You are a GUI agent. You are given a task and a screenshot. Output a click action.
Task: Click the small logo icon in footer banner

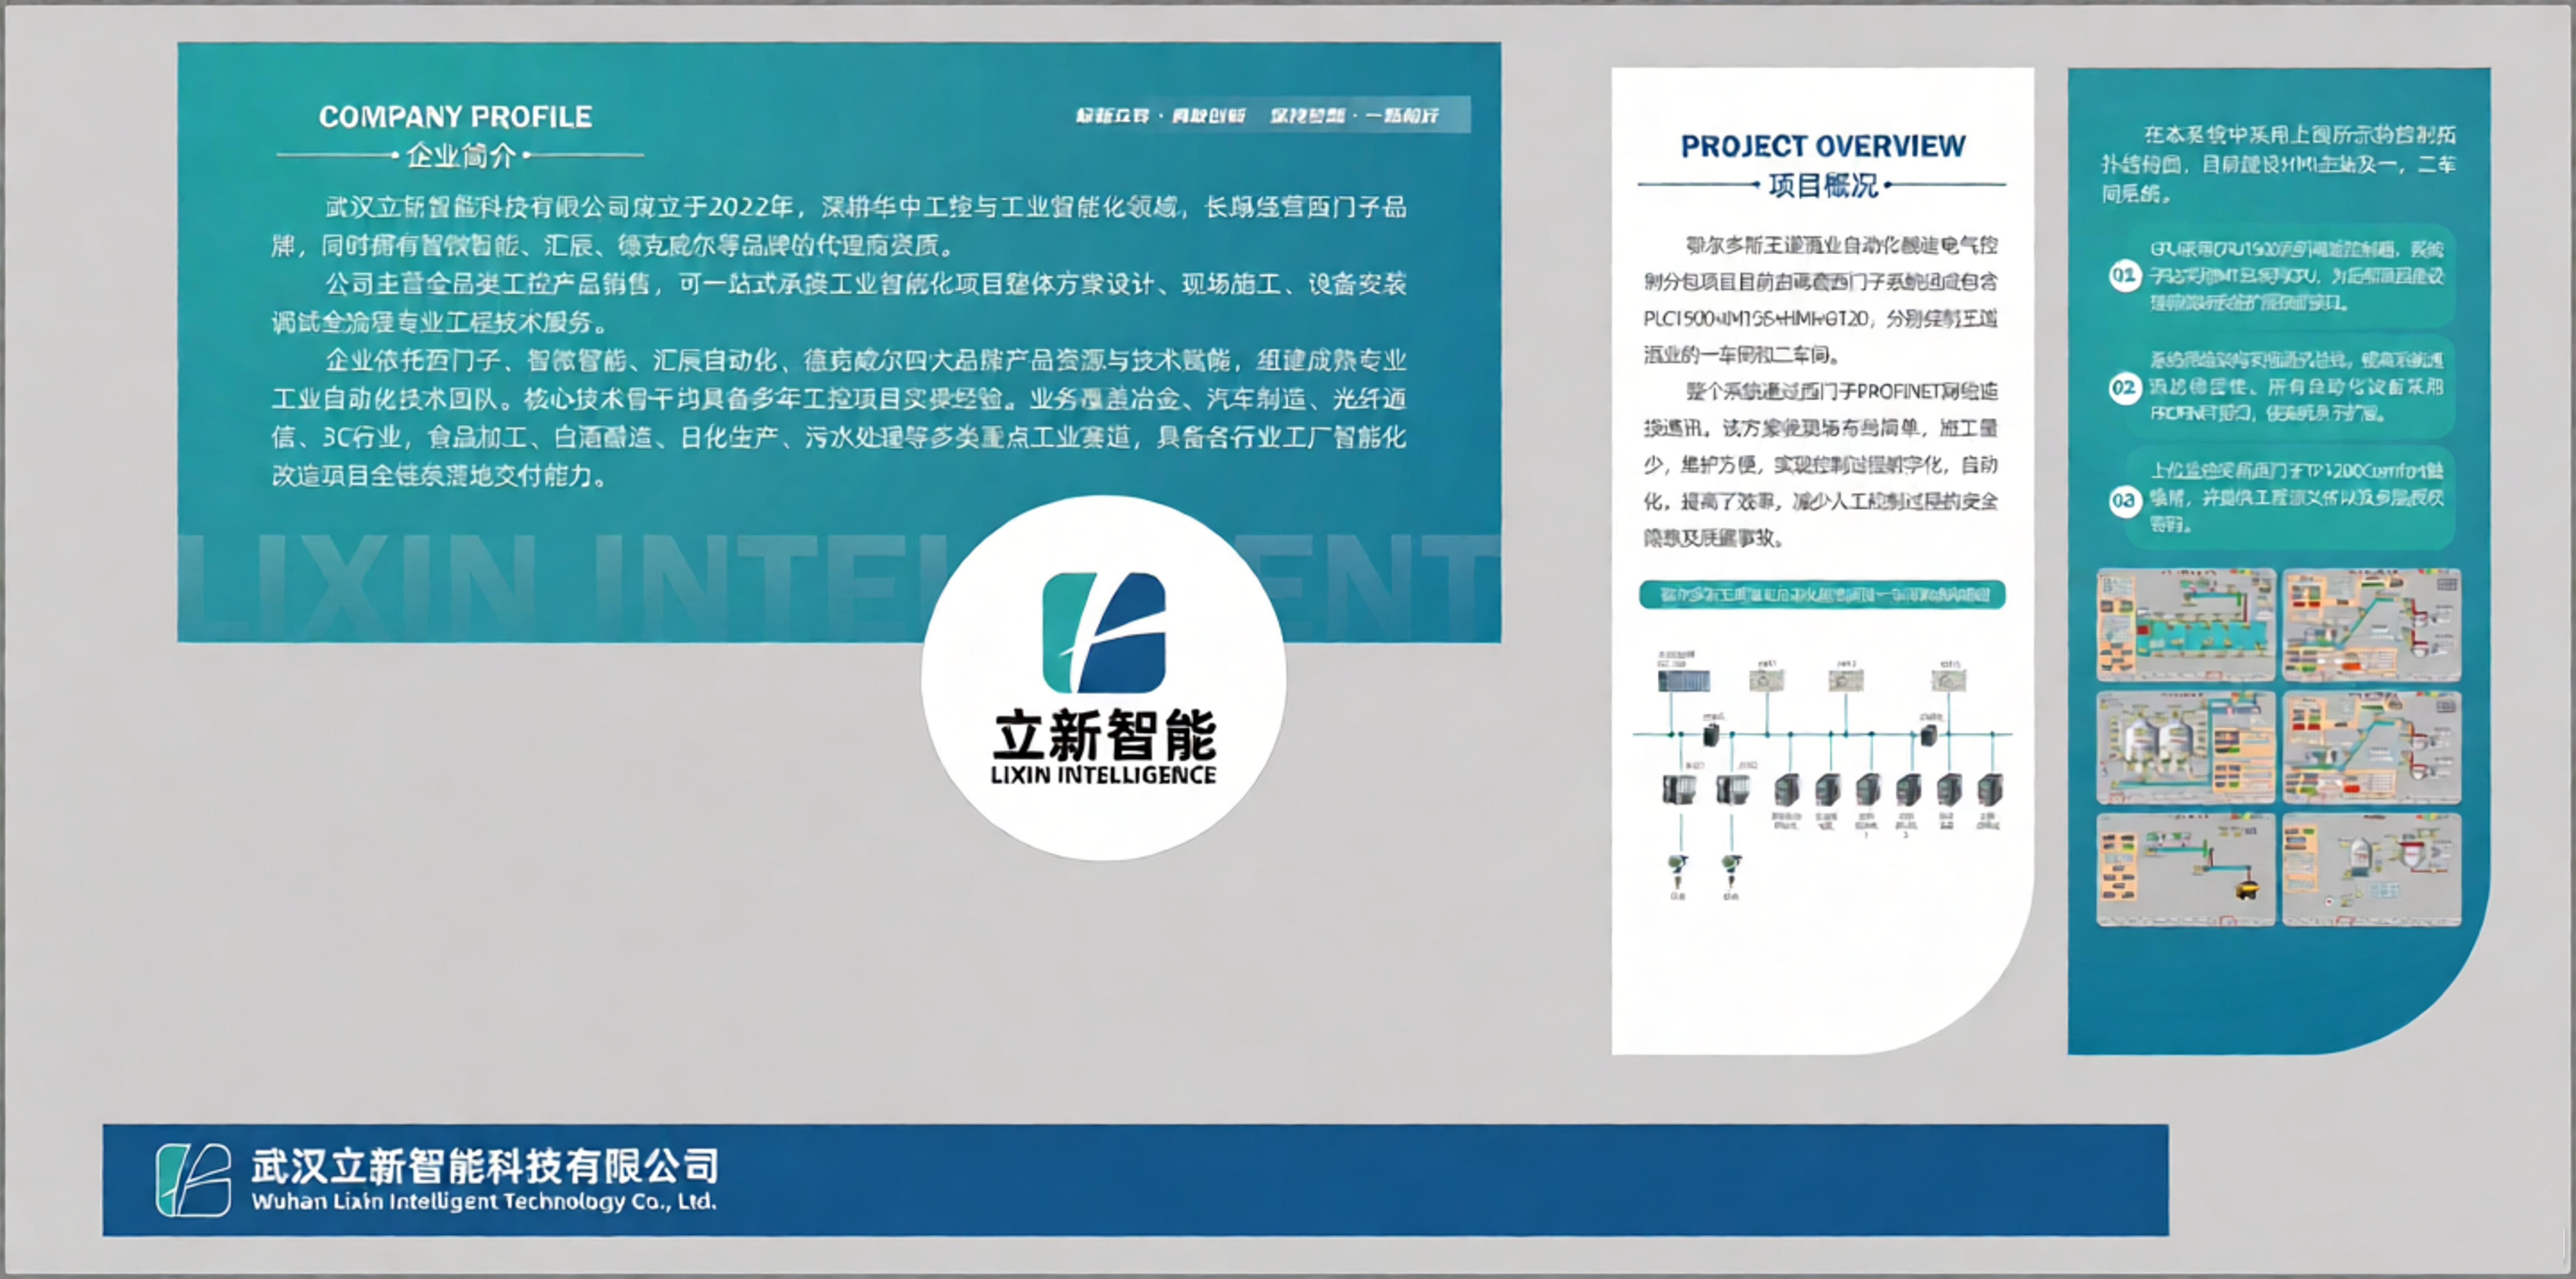[193, 1180]
